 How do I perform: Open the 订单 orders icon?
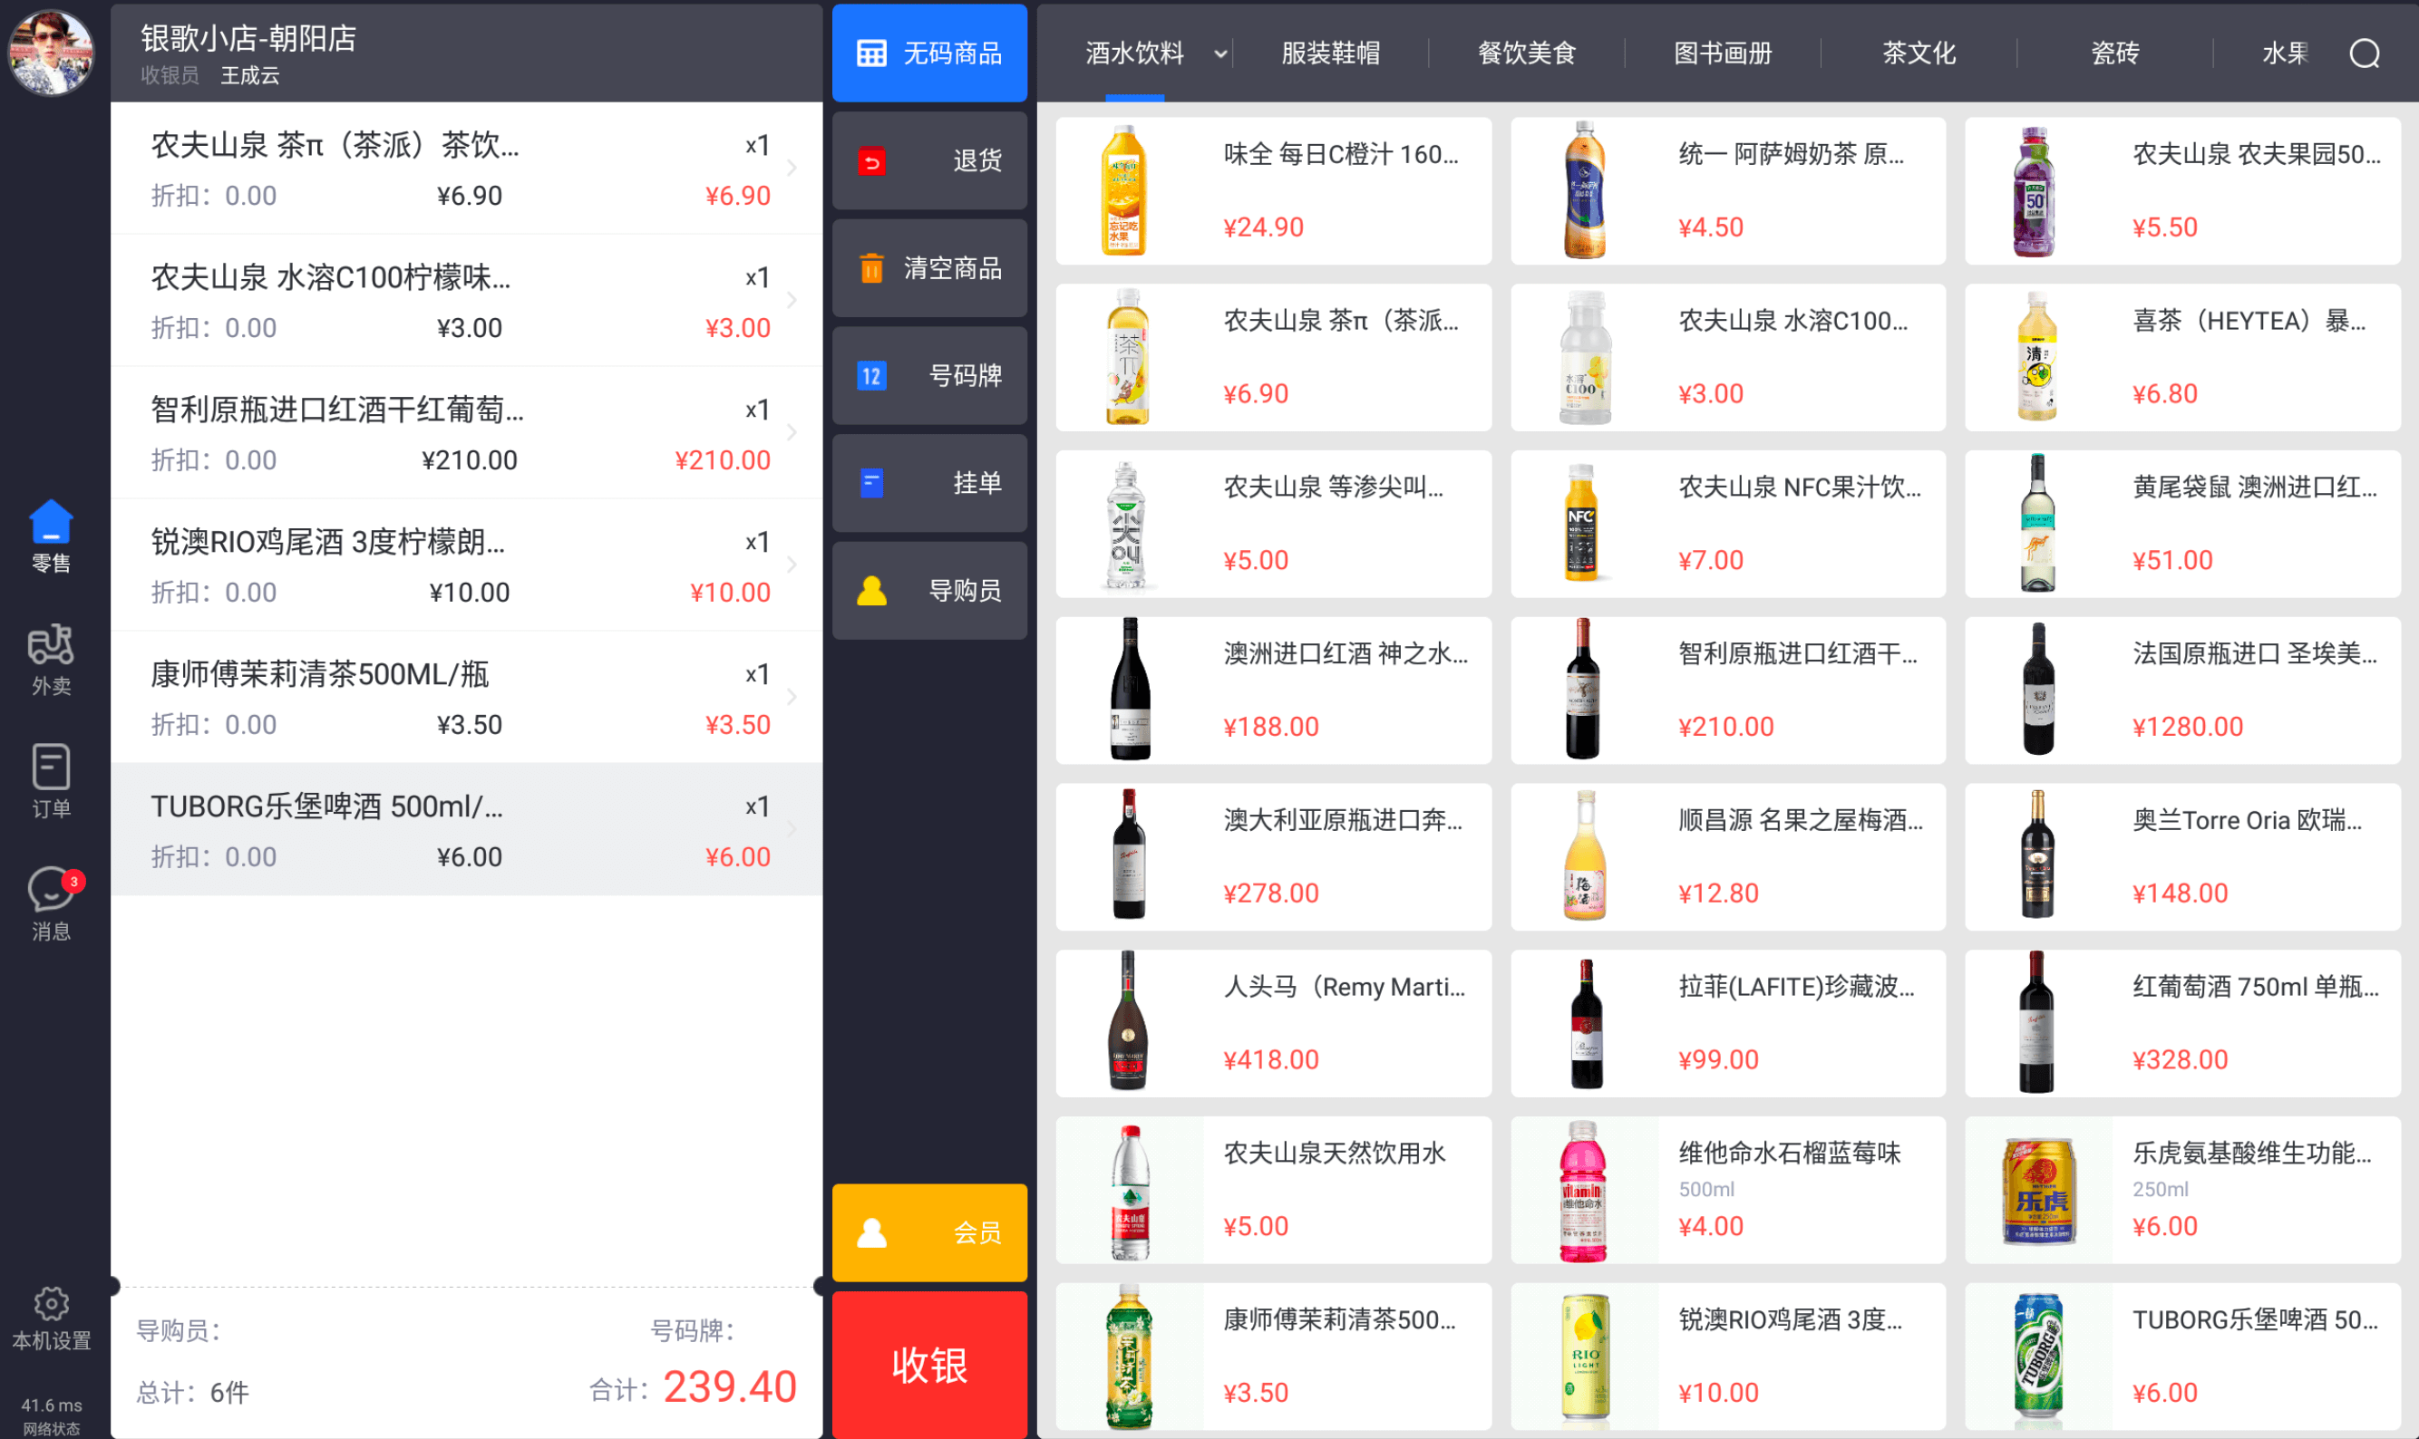(x=52, y=767)
